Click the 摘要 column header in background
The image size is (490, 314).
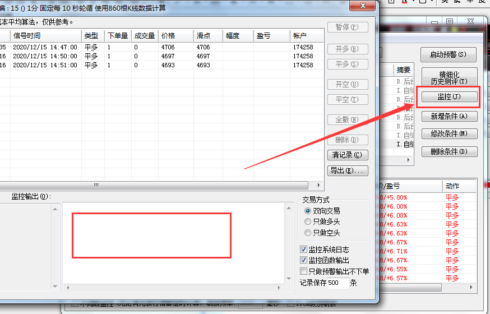pos(404,70)
